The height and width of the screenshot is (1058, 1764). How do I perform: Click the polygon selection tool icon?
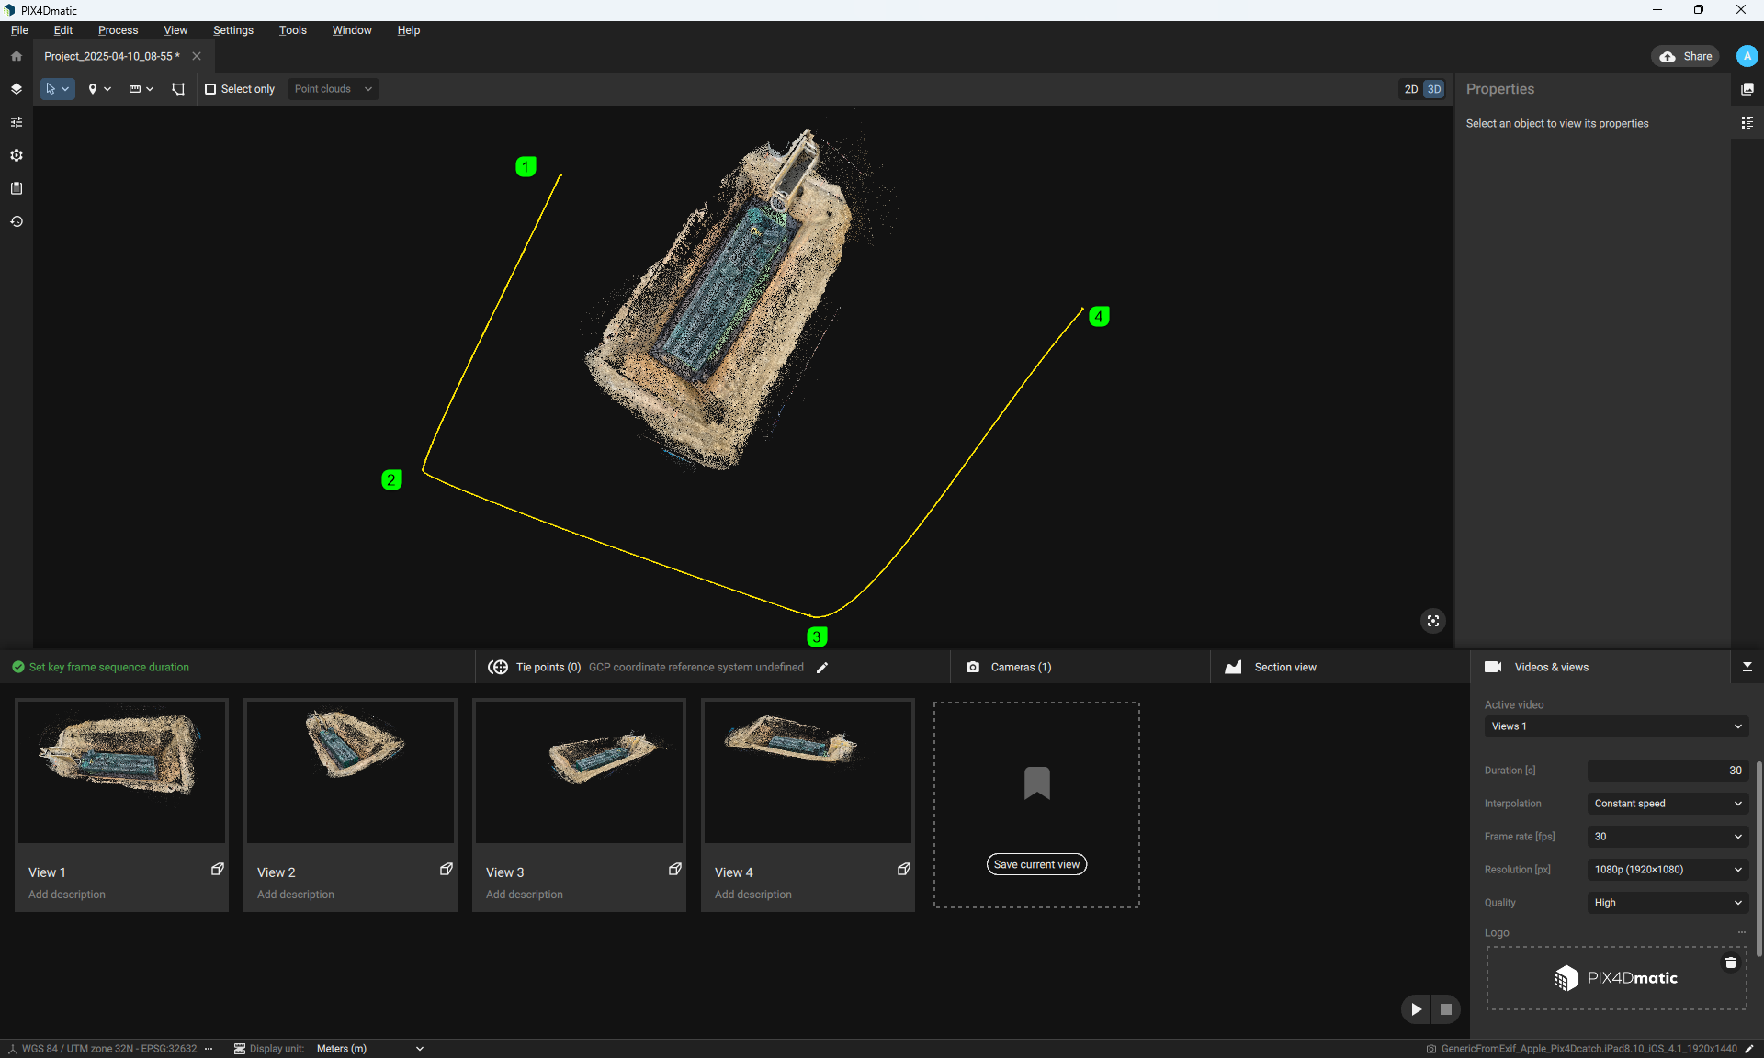(x=178, y=89)
